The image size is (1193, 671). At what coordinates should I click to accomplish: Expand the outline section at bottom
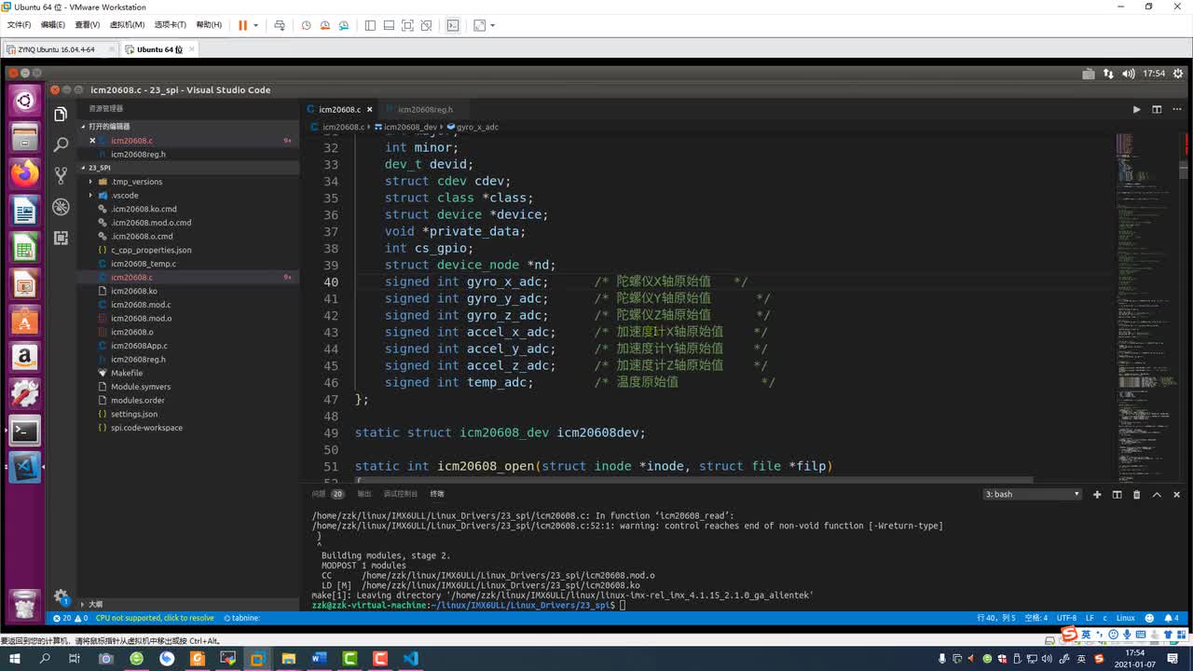click(x=188, y=604)
